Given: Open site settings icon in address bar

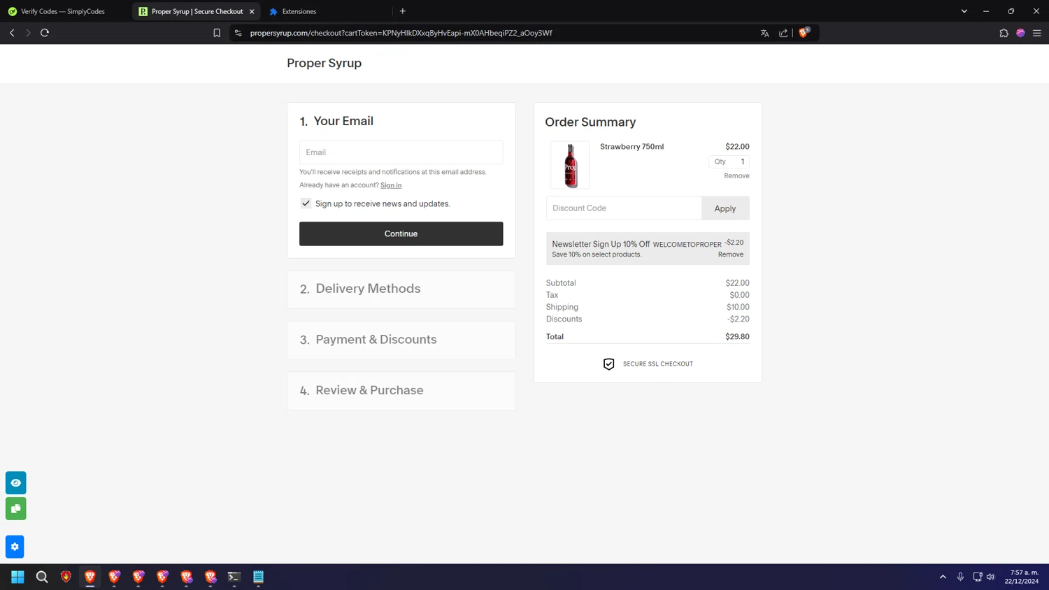Looking at the screenshot, I should coord(238,33).
